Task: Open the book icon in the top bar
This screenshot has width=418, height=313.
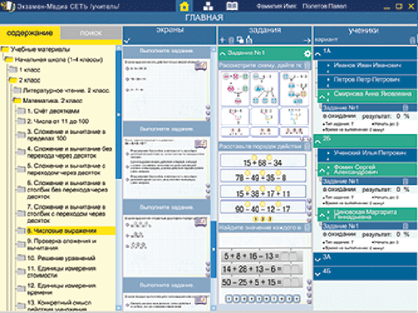Action: coord(232,6)
